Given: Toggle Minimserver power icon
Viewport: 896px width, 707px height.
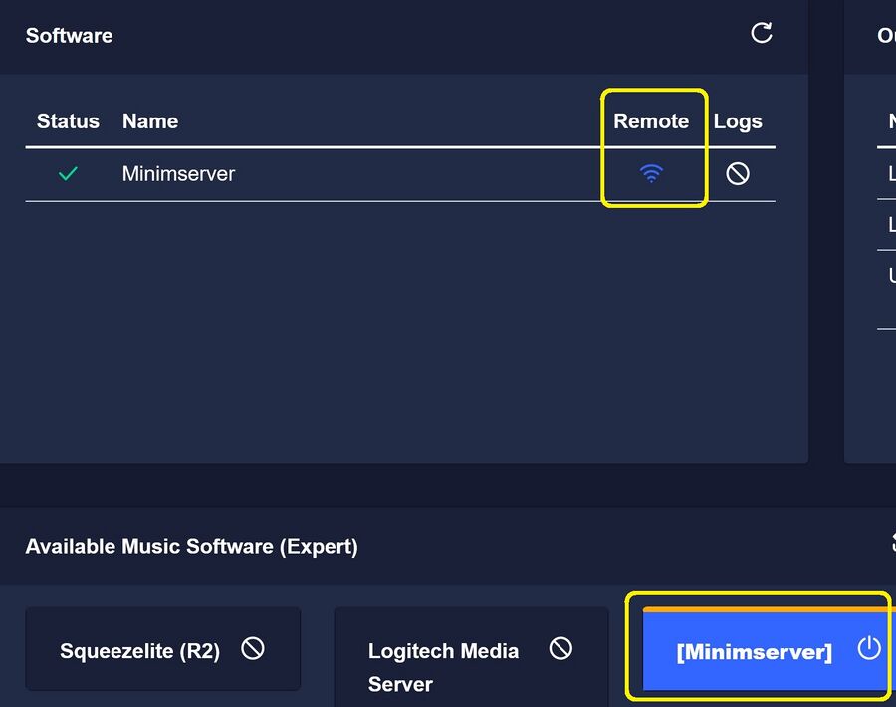Looking at the screenshot, I should 868,648.
